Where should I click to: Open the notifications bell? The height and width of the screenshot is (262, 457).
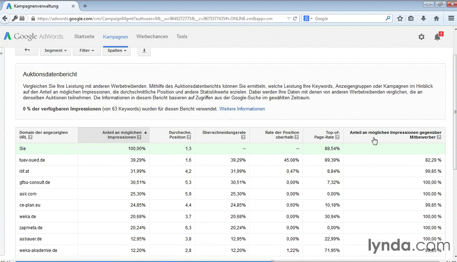coord(438,36)
